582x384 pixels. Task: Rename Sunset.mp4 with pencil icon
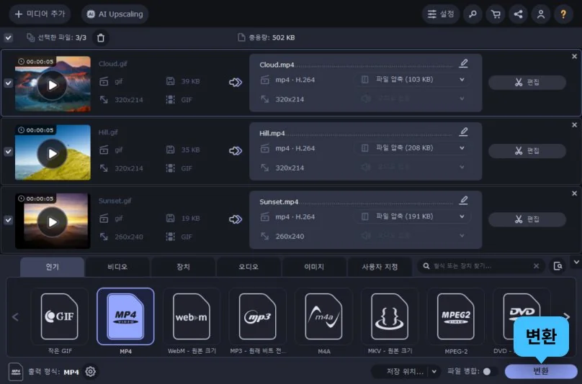(464, 201)
